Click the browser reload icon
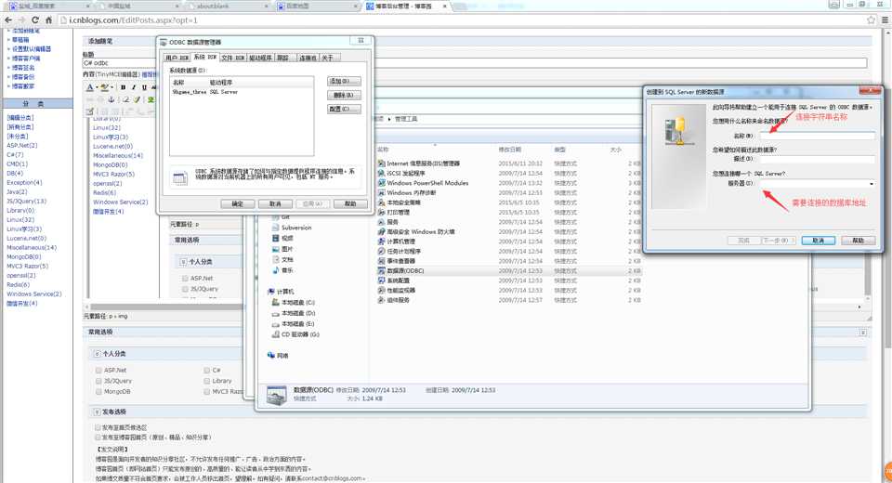This screenshot has width=892, height=483. pos(35,20)
